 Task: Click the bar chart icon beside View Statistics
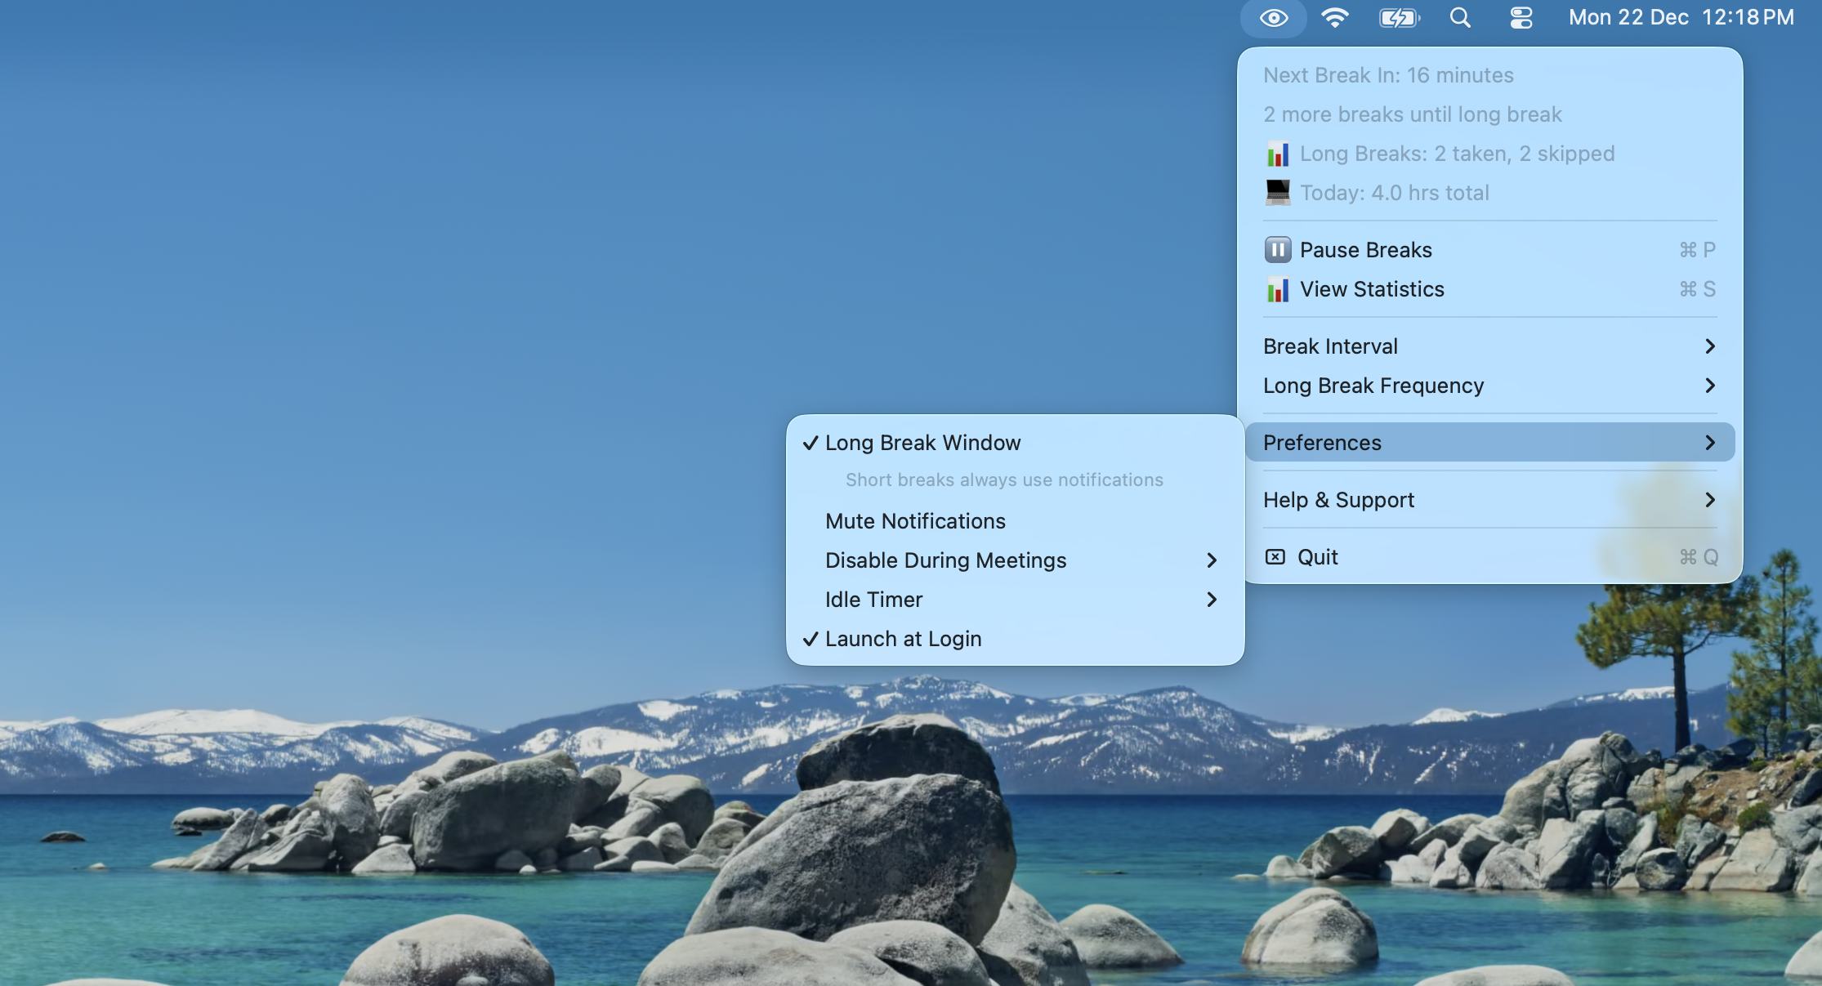pyautogui.click(x=1277, y=290)
